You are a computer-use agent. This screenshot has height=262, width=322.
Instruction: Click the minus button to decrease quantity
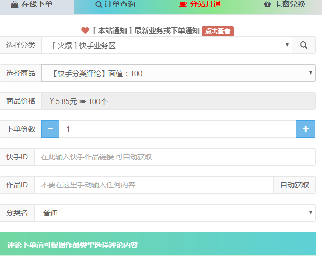pos(50,129)
